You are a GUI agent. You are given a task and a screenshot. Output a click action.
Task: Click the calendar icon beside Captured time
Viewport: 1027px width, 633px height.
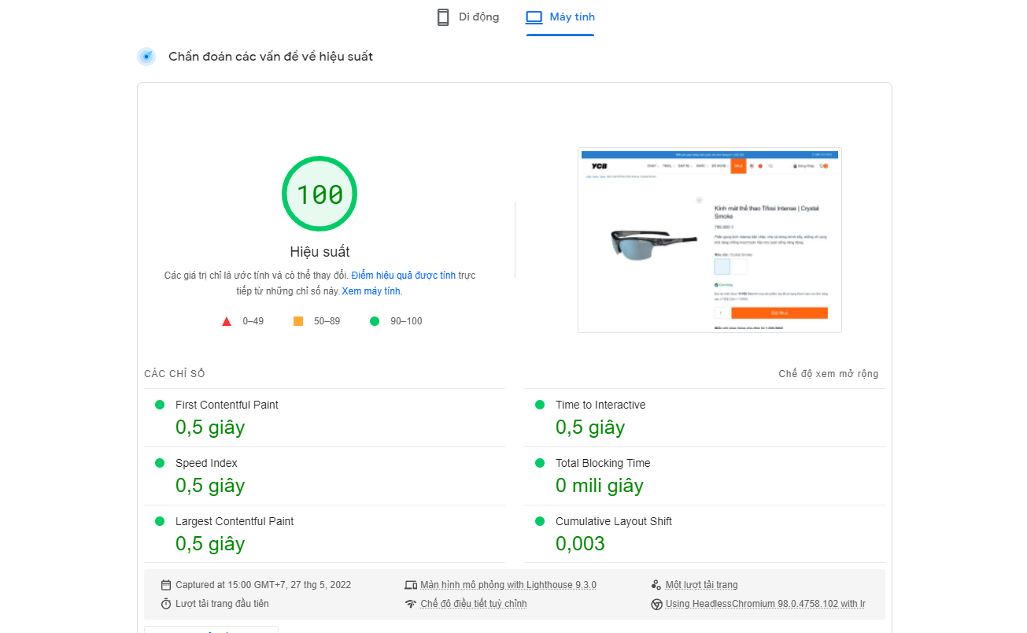point(166,585)
